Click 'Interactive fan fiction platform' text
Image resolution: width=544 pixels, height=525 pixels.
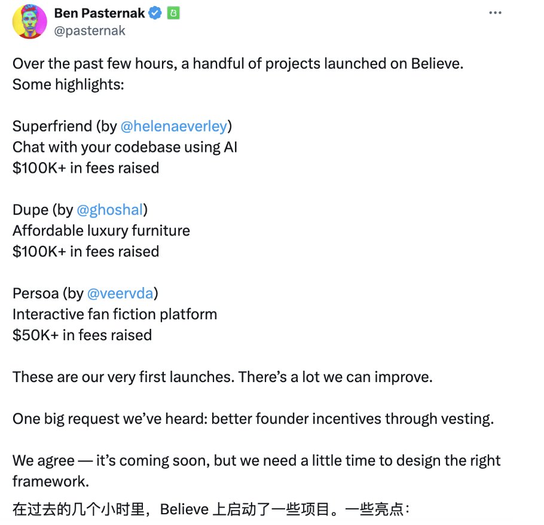point(115,315)
